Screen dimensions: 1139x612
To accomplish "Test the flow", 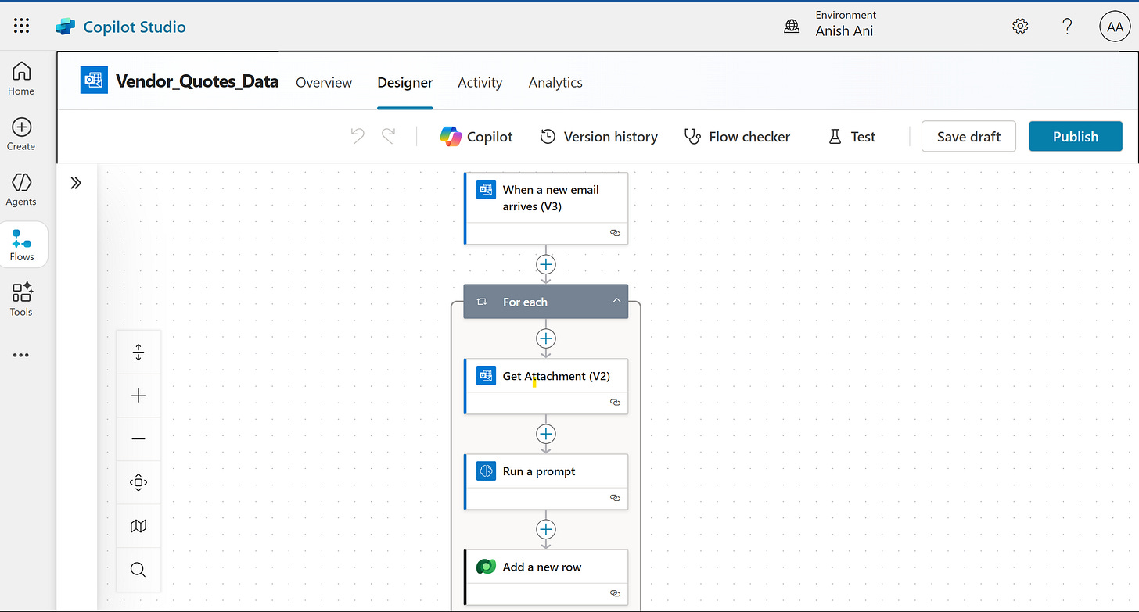I will pos(852,136).
